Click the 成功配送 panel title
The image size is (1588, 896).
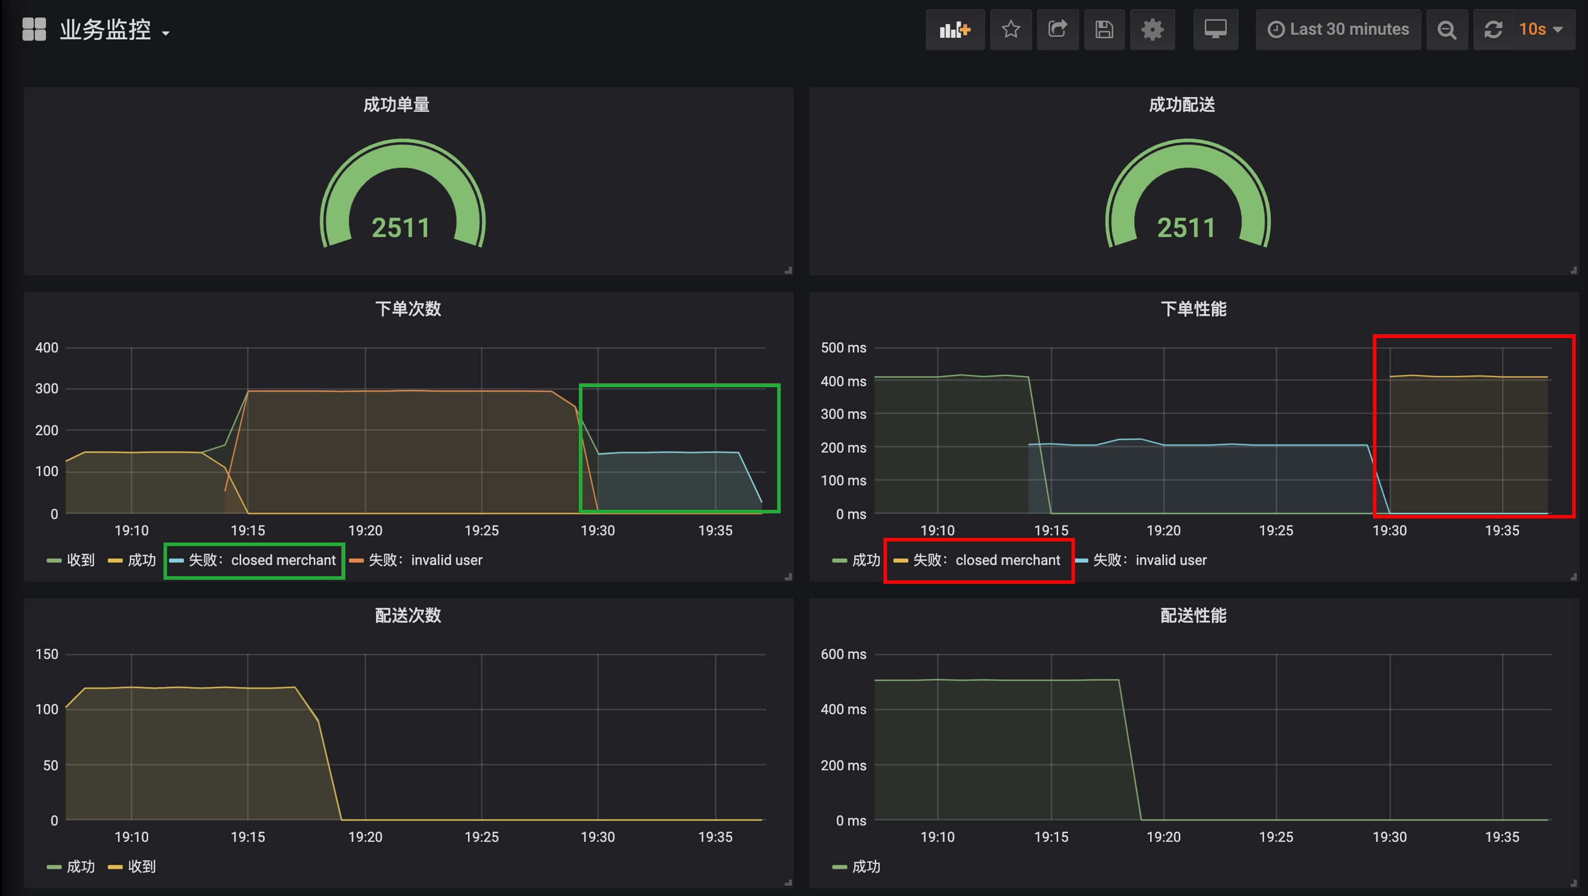click(x=1181, y=105)
